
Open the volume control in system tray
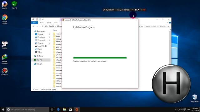[x=182, y=110]
